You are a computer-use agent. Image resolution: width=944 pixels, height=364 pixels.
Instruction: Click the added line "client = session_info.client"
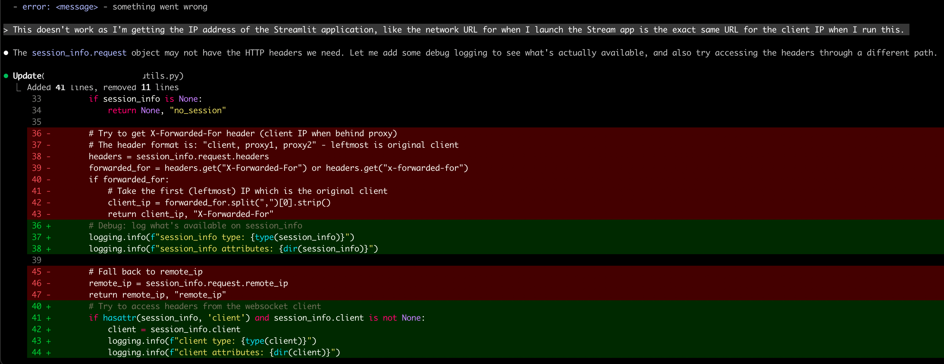click(174, 329)
